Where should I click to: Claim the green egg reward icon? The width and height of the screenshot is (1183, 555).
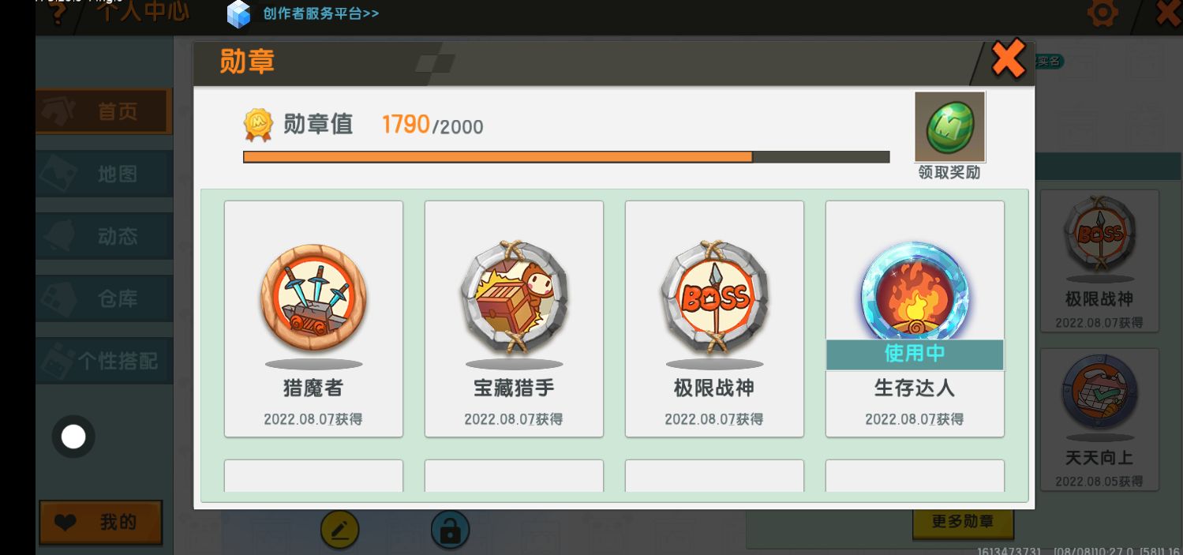tap(949, 126)
